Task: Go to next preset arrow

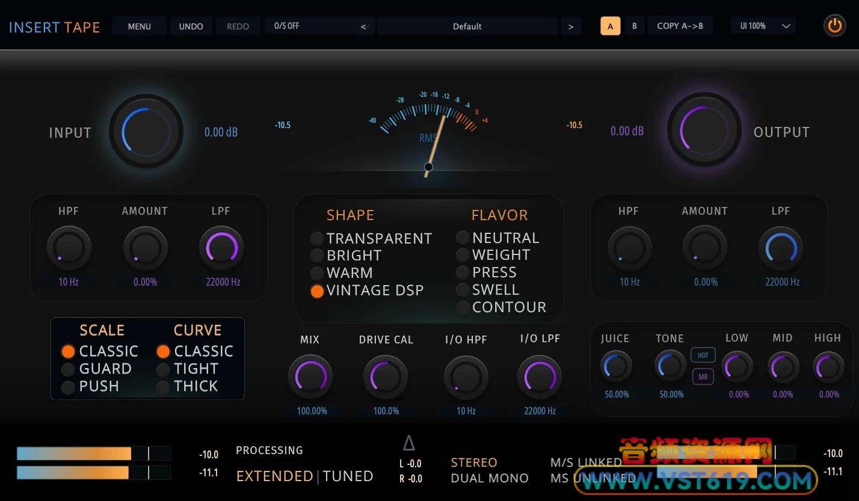Action: tap(571, 26)
